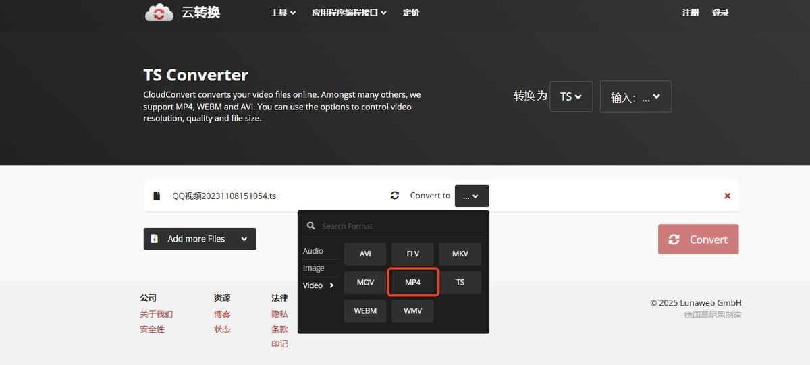Click the CloudConvert cloud logo icon
The image size is (810, 365).
pyautogui.click(x=159, y=12)
